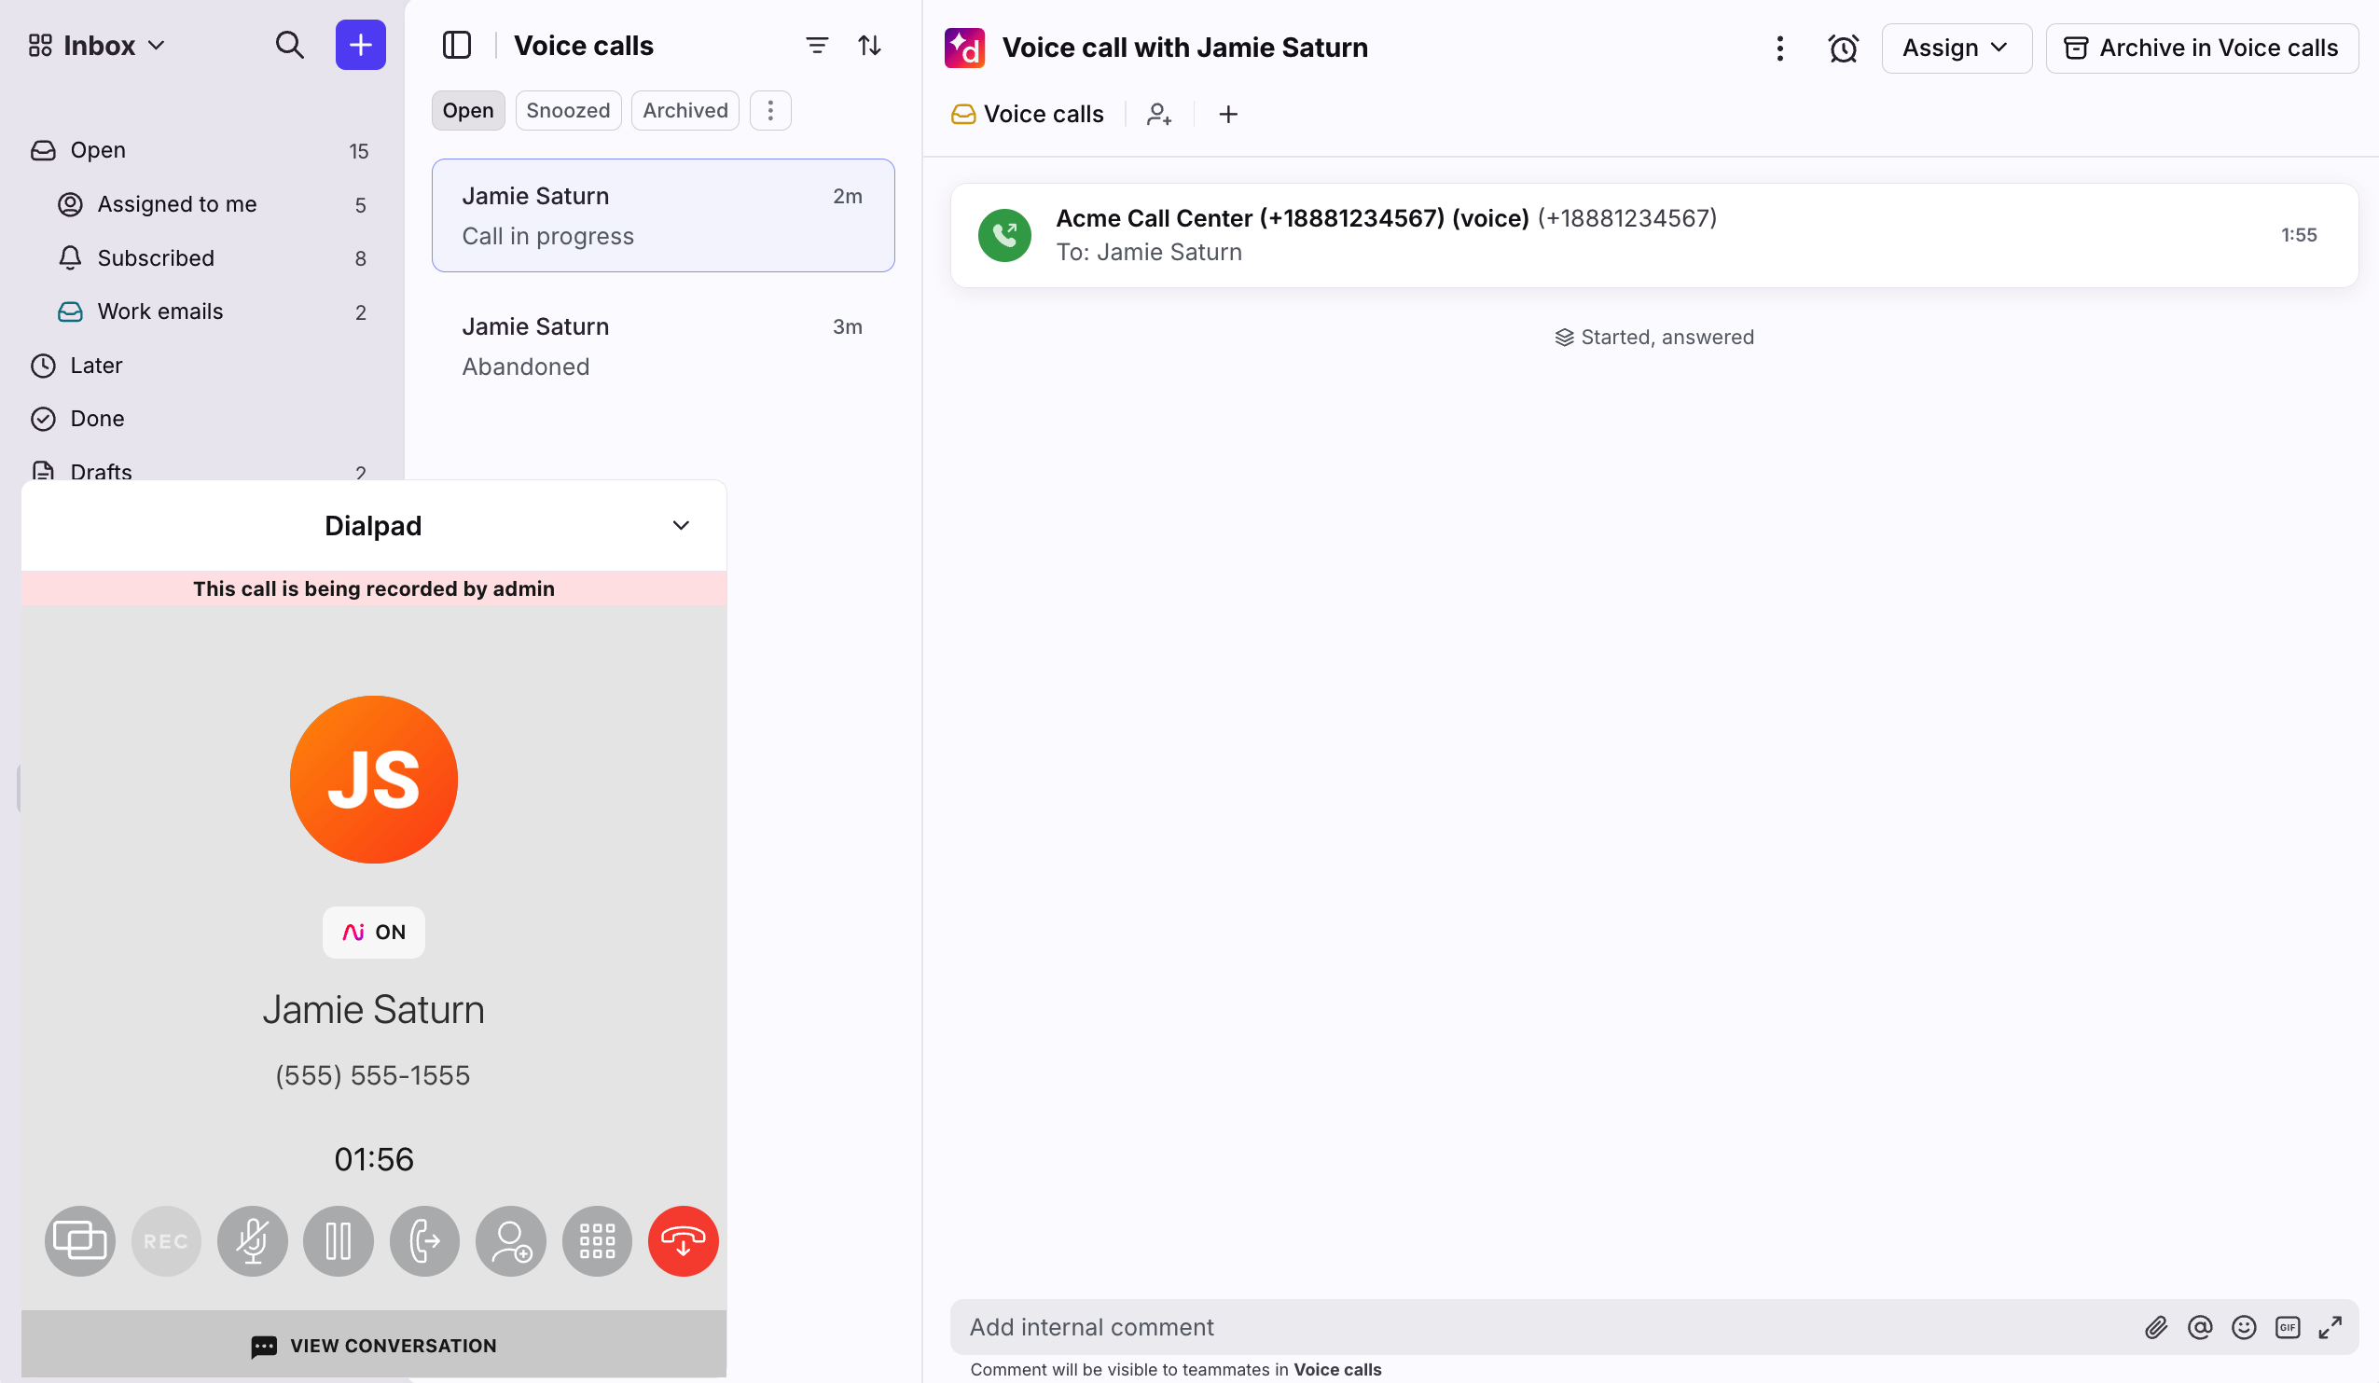Open the dialpad keypad grid
This screenshot has height=1383, width=2379.
pyautogui.click(x=597, y=1240)
